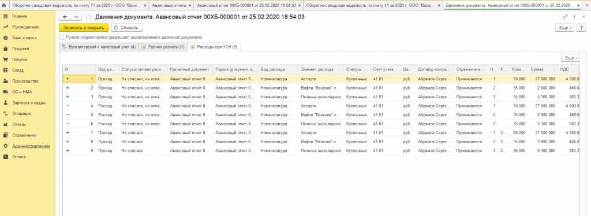Click the minus sign in row 4
591x216 pixels.
(68, 106)
